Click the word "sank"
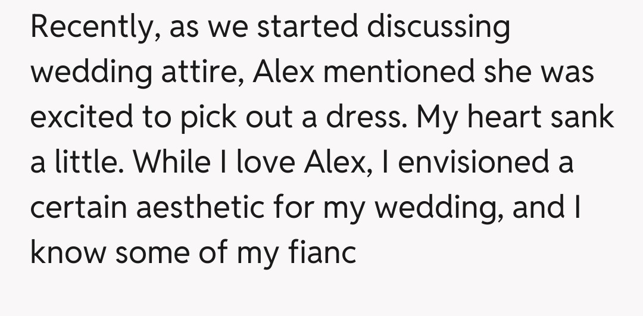The width and height of the screenshot is (643, 316). click(x=586, y=117)
